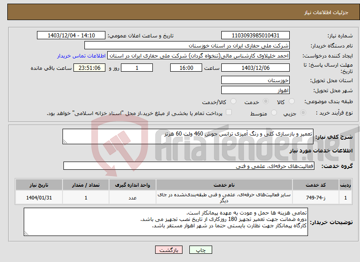
Task: Click the deadline hour field 16:00
Action: pos(186,68)
